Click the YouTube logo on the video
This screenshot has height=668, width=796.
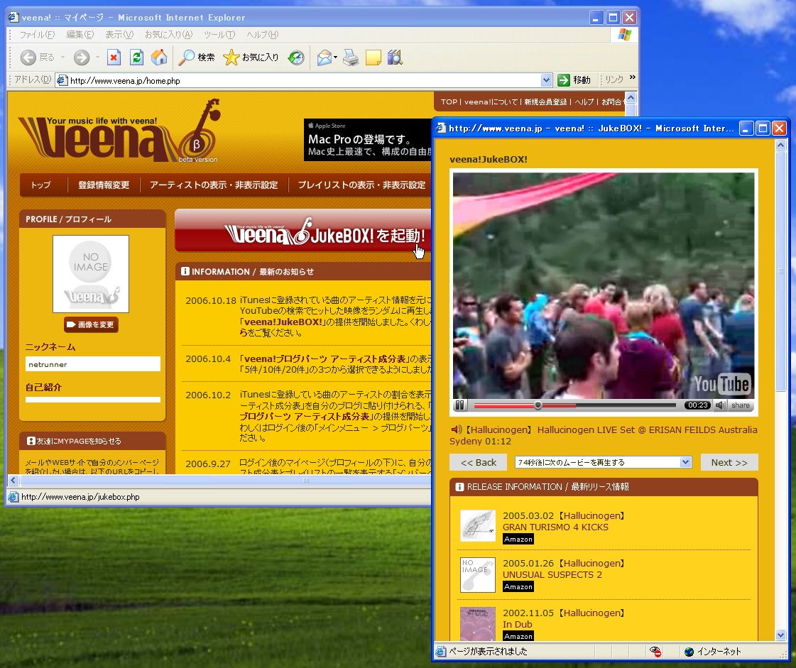[x=721, y=384]
